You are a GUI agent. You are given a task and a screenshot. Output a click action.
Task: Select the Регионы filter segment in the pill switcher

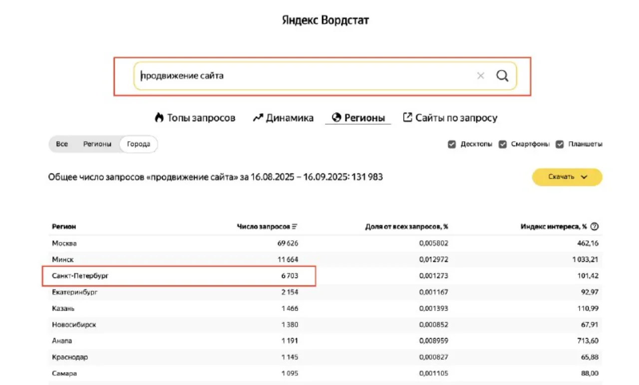pyautogui.click(x=97, y=144)
